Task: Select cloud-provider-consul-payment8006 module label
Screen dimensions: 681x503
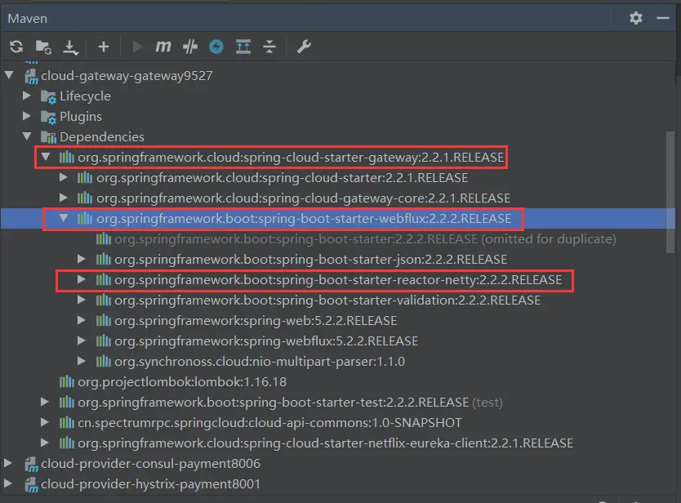Action: 151,464
